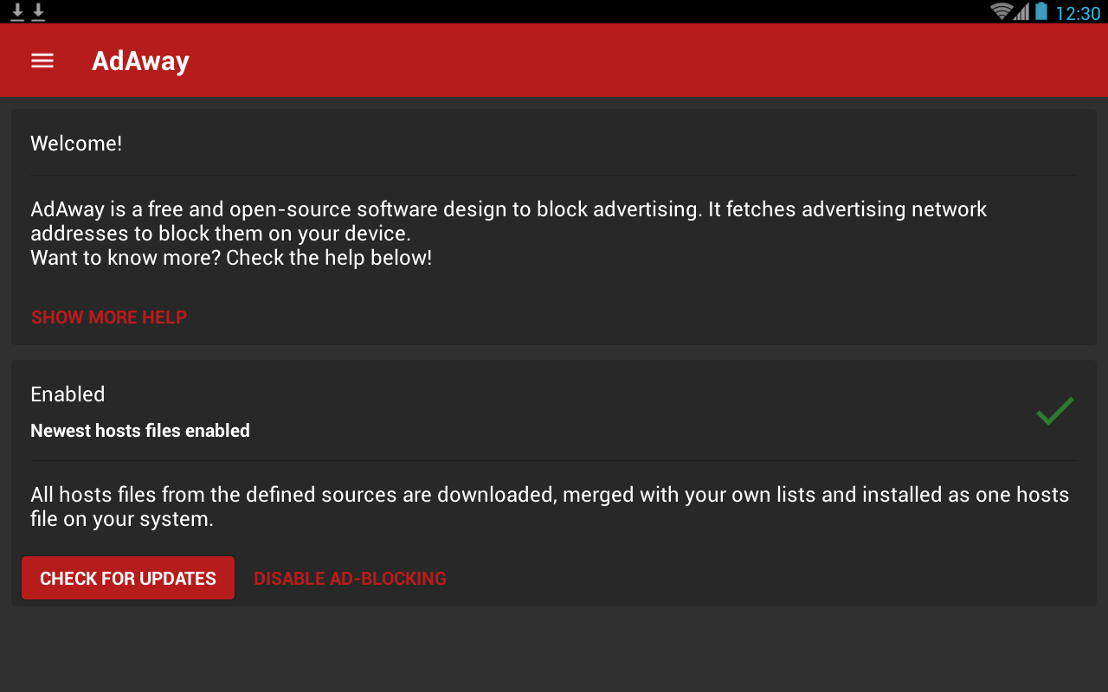Click the 12:30 clock in status bar
1108x692 pixels.
coord(1078,13)
